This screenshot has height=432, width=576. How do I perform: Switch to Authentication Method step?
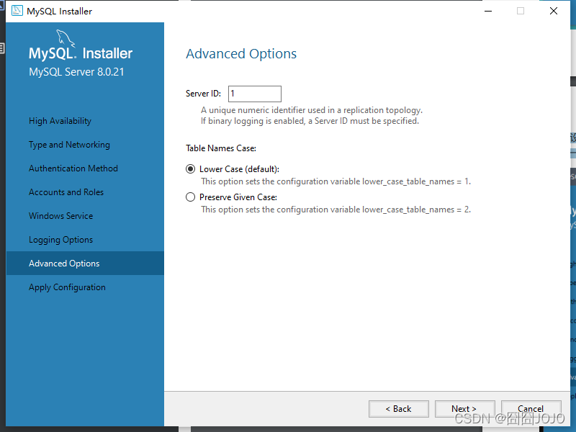point(73,168)
